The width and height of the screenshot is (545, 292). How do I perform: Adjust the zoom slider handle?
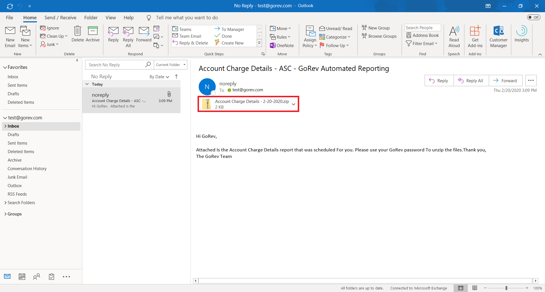(x=506, y=288)
